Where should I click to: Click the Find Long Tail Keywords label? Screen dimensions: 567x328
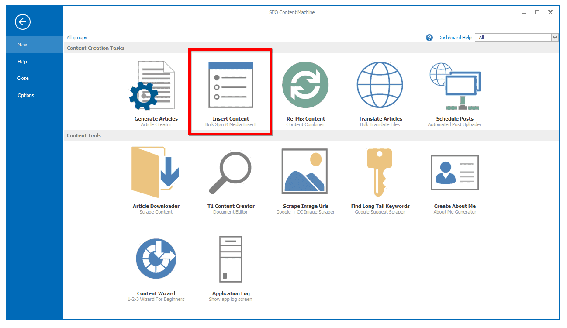pos(380,206)
